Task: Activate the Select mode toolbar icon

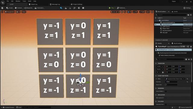Action: (61, 8)
